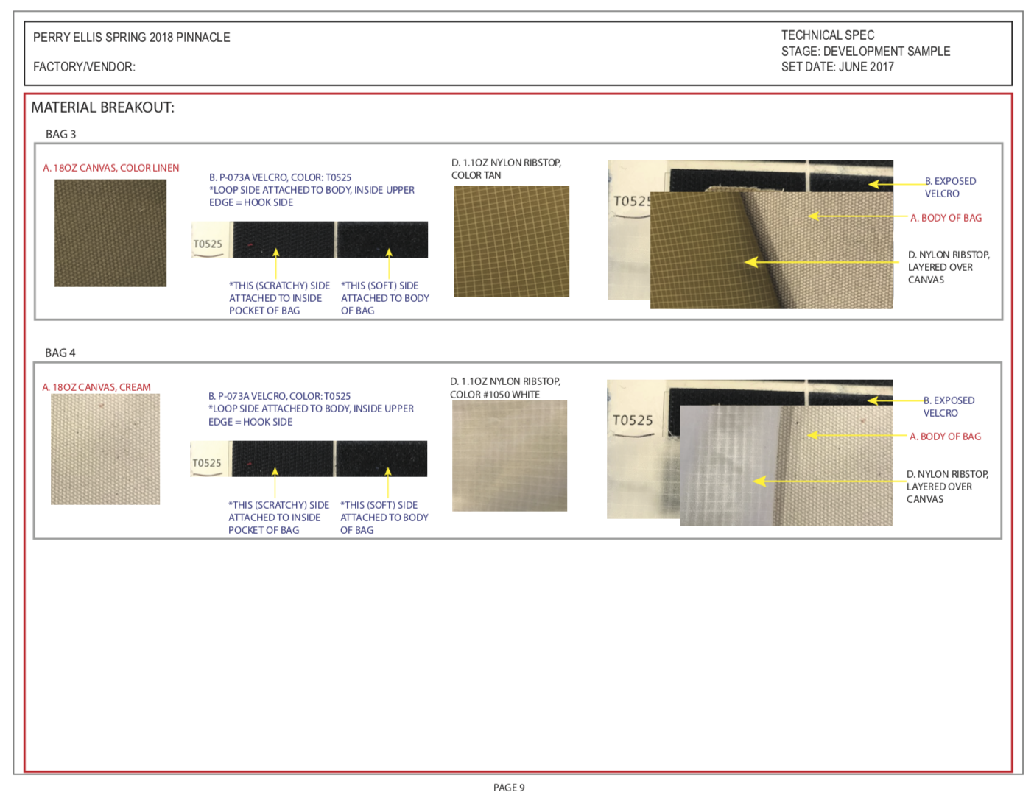Click the Bag 3 layered materials photo

750,234
